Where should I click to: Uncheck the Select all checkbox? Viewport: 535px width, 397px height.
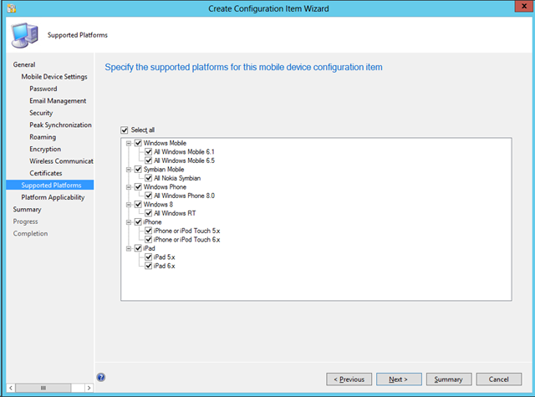coord(125,130)
